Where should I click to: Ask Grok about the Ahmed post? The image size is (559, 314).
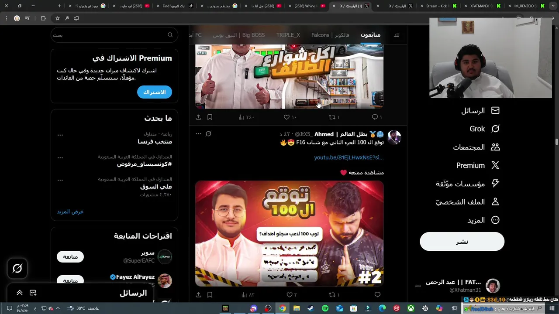click(x=208, y=134)
